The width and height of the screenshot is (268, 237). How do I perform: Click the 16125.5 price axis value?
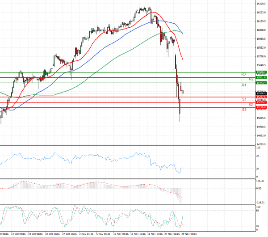[x=261, y=21]
